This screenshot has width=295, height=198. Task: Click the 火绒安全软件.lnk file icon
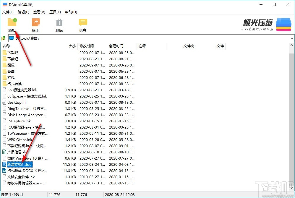click(4, 177)
